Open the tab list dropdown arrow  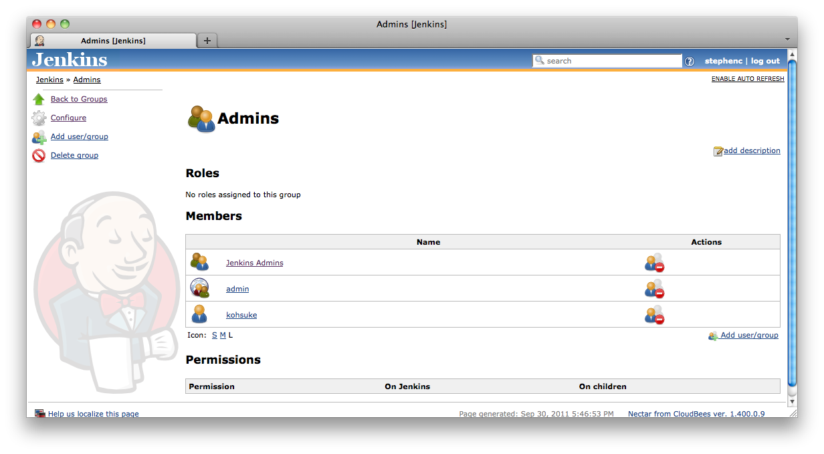[x=788, y=39]
